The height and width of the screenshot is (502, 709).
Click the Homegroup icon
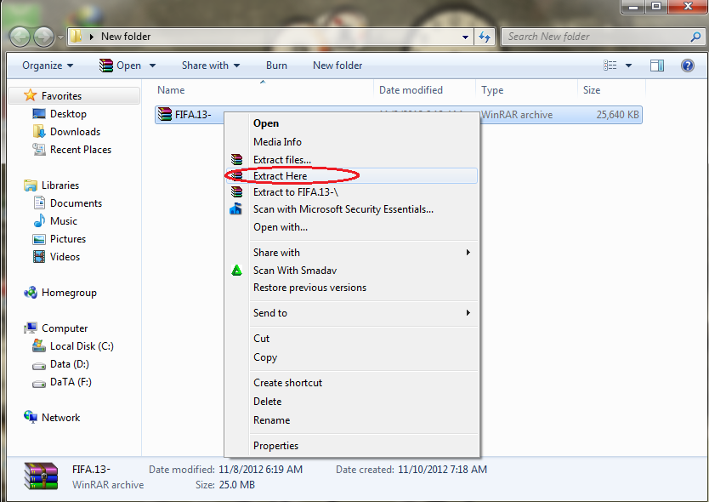pos(31,293)
